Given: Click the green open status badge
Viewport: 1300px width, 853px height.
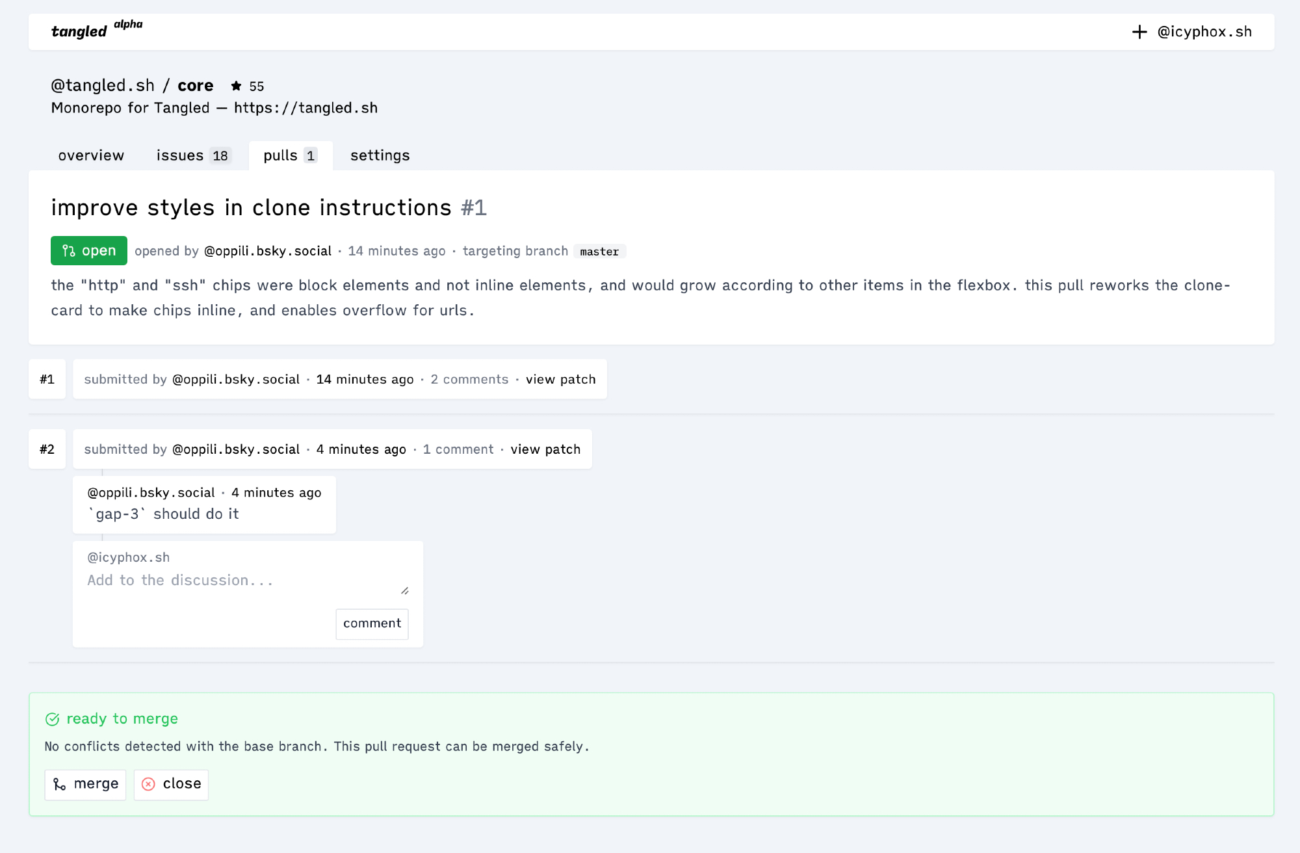Looking at the screenshot, I should tap(89, 251).
